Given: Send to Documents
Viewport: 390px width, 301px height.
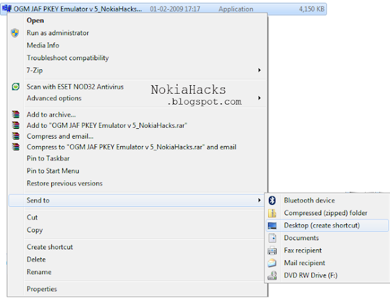Looking at the screenshot, I should pyautogui.click(x=327, y=238).
